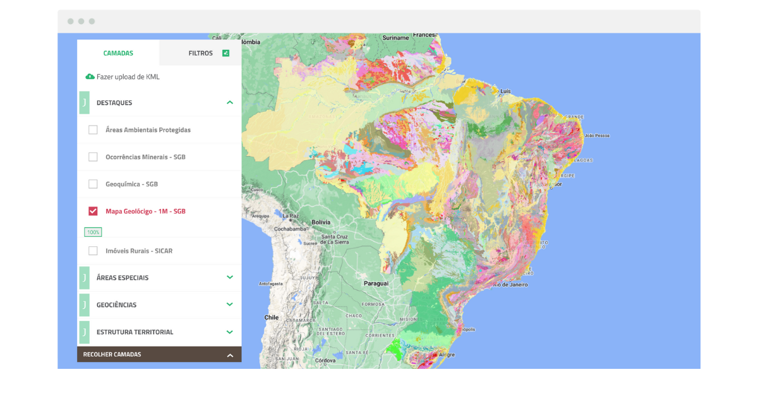758x396 pixels.
Task: Click the cloud upload icon for KML
Action: [x=90, y=76]
